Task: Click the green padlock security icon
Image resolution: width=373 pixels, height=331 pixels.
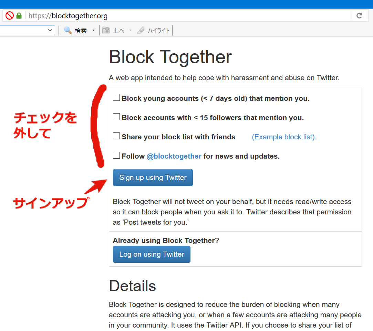Action: (19, 16)
